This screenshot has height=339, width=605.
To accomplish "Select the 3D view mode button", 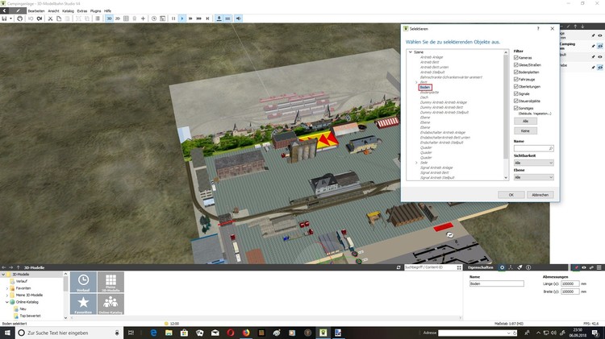I will (108, 18).
